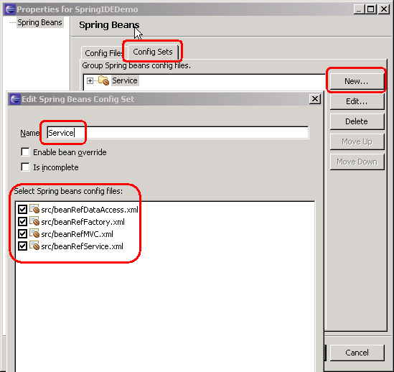
Task: Click the Name input field
Action: point(178,133)
